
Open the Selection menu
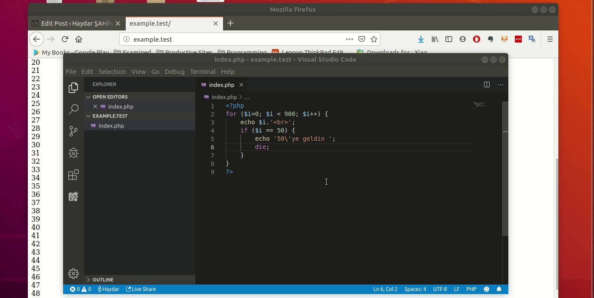click(x=112, y=72)
